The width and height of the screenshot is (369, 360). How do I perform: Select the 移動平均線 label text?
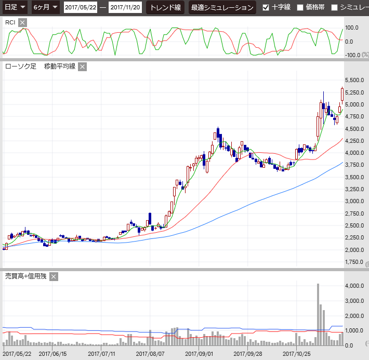[x=60, y=66]
